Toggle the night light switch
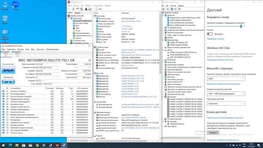The height and width of the screenshot is (148, 263). click(210, 34)
